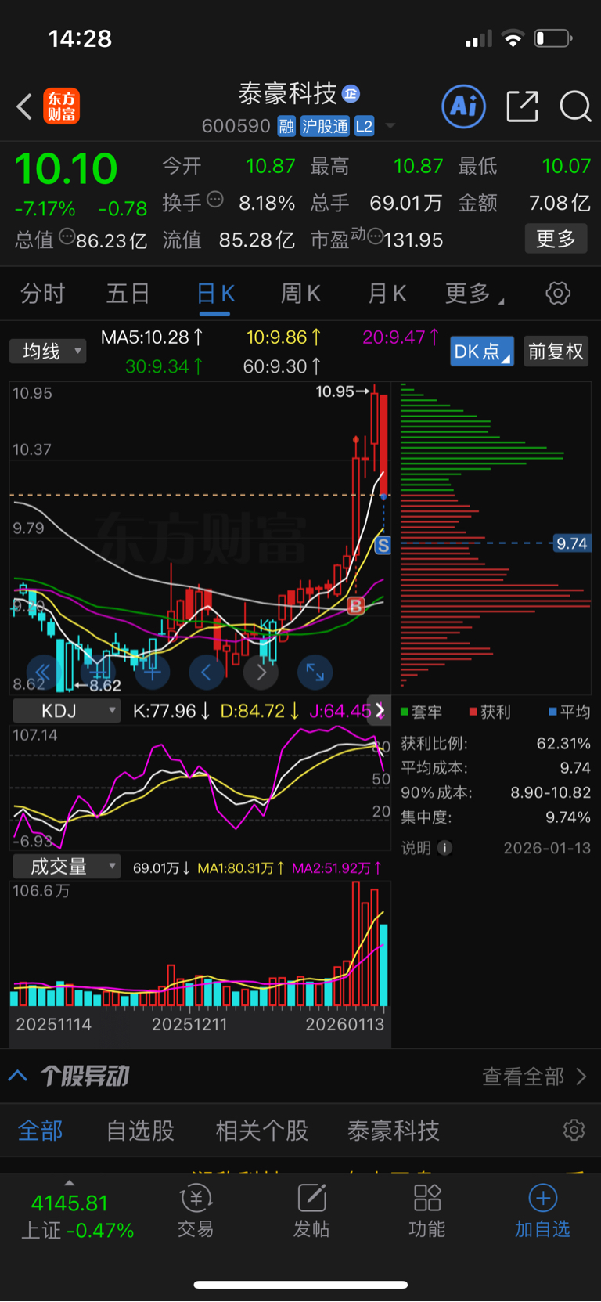Screen dimensions: 601x1302
Task: Open 个股异动 settings gear icon
Action: 574,1130
